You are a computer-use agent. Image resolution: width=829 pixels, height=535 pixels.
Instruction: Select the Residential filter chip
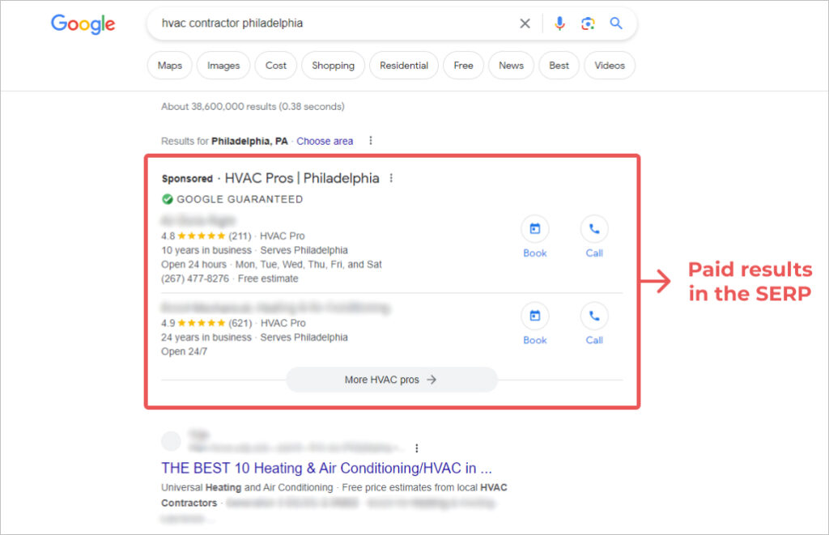(403, 66)
